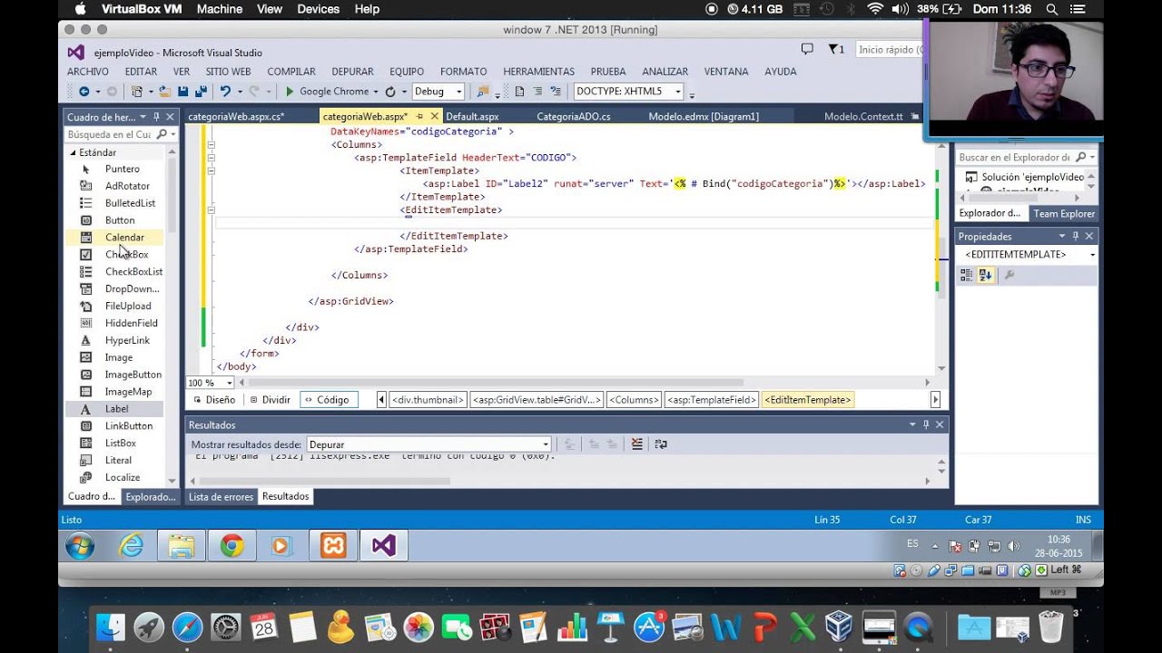Open the HERRAMIENTAS menu
1162x653 pixels.
[539, 72]
